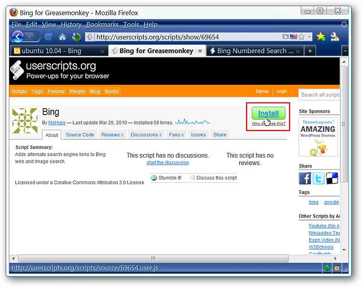
Task: Open the NoHype author link
Action: point(57,123)
